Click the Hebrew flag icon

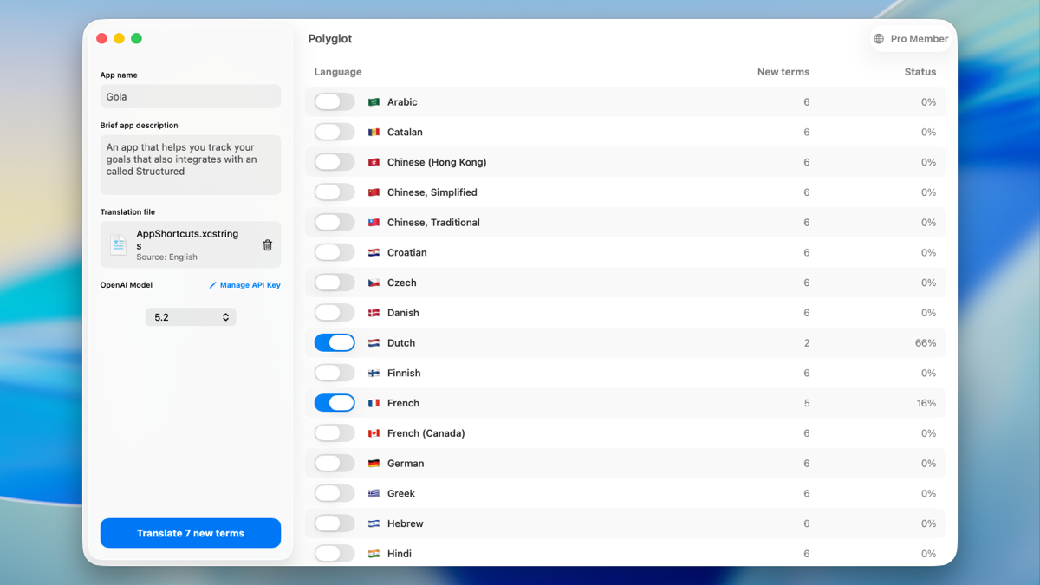374,523
